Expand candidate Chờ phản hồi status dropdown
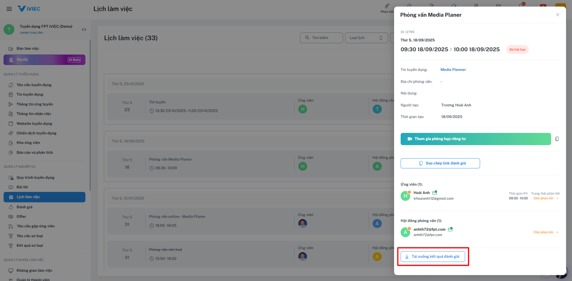This screenshot has height=281, width=572. [546, 198]
